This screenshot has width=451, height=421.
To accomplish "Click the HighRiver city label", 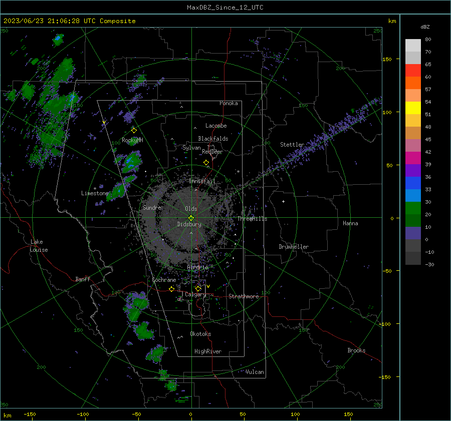I will tap(208, 351).
